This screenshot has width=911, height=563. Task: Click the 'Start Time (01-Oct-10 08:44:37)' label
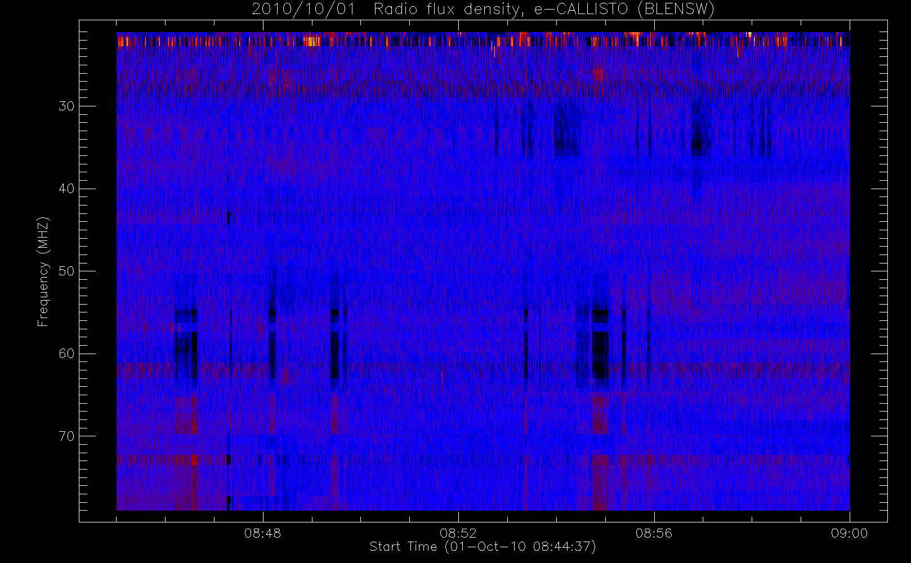pos(483,547)
